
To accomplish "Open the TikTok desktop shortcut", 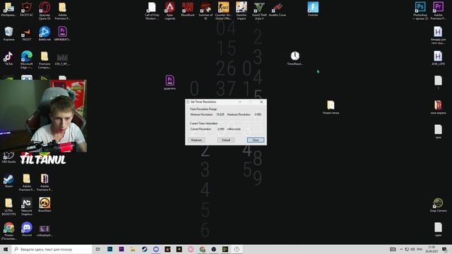I will click(x=8, y=58).
